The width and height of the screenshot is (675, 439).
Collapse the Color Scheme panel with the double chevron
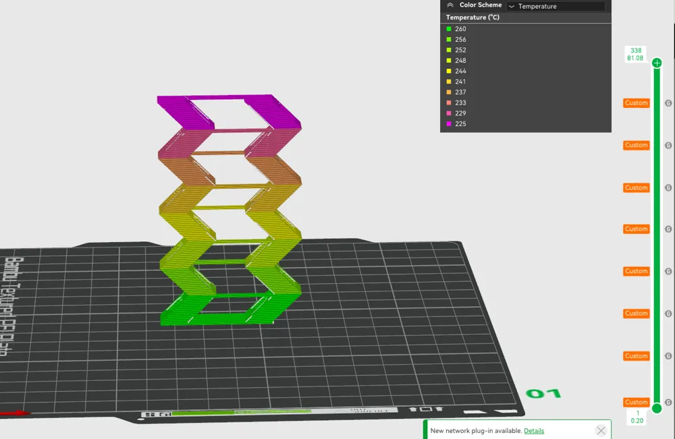(449, 5)
